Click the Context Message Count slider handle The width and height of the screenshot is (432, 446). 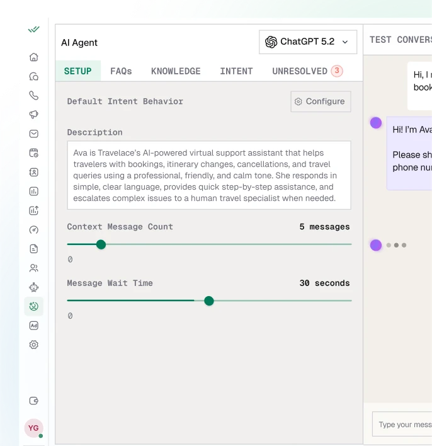[101, 244]
